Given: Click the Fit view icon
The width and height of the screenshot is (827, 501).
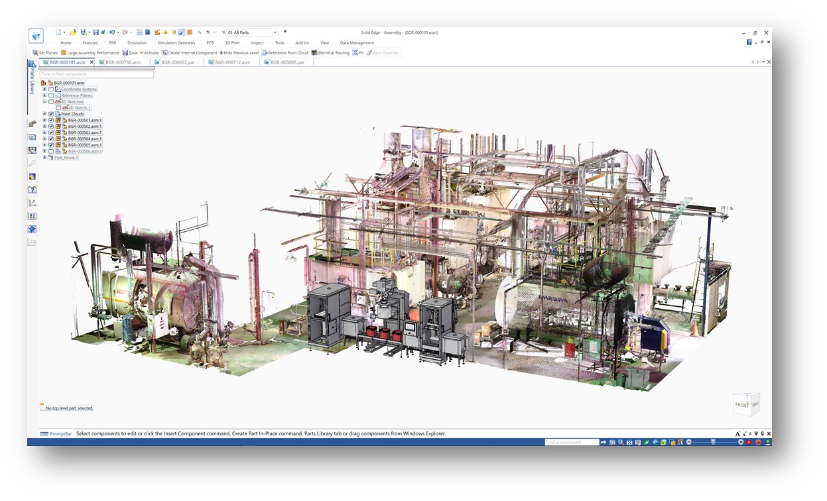Looking at the screenshot, I should click(x=355, y=53).
